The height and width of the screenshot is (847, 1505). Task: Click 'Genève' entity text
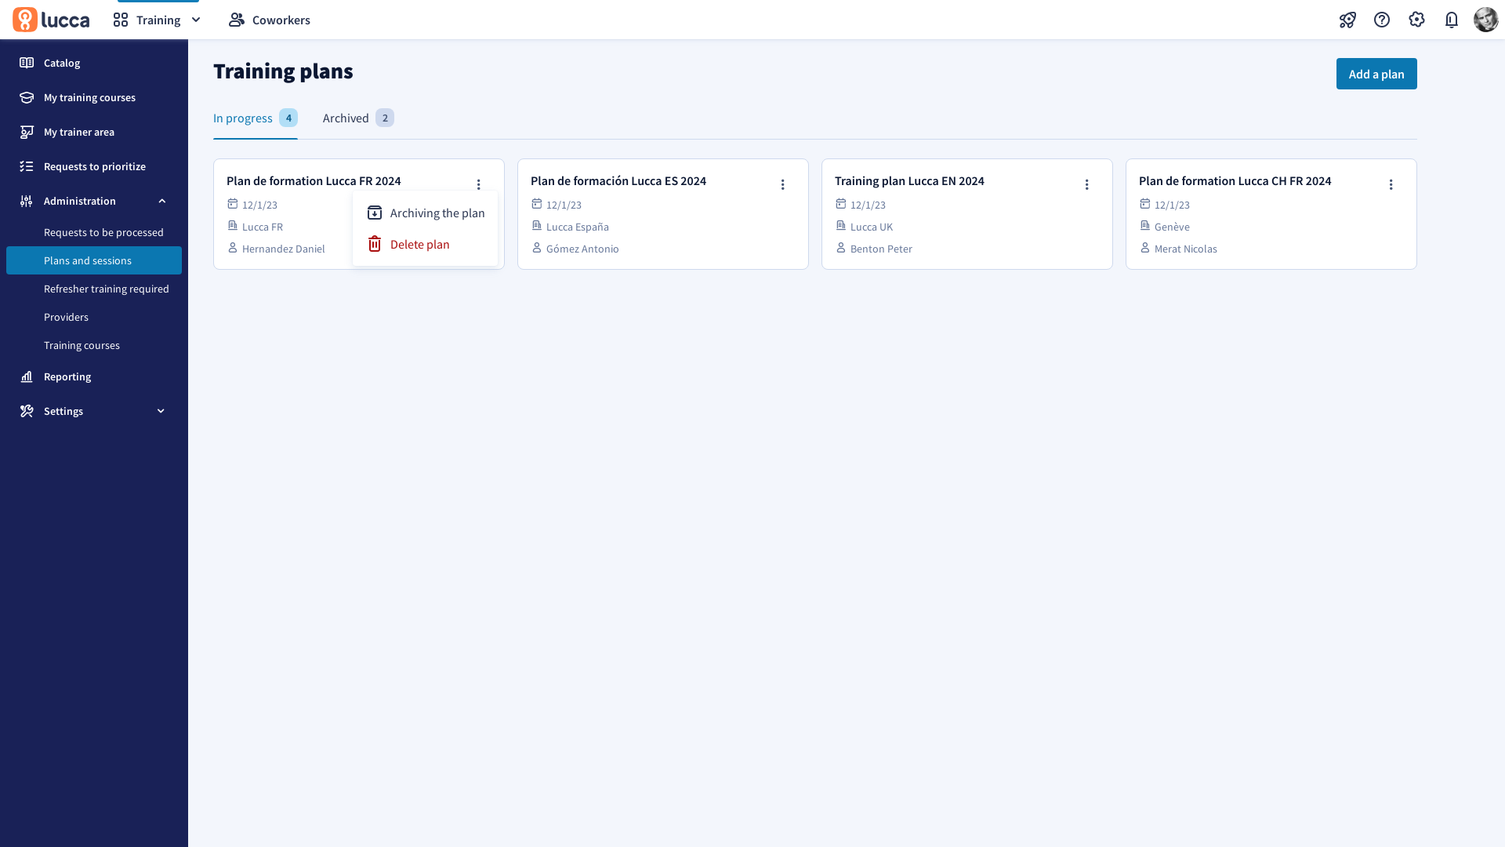point(1172,227)
